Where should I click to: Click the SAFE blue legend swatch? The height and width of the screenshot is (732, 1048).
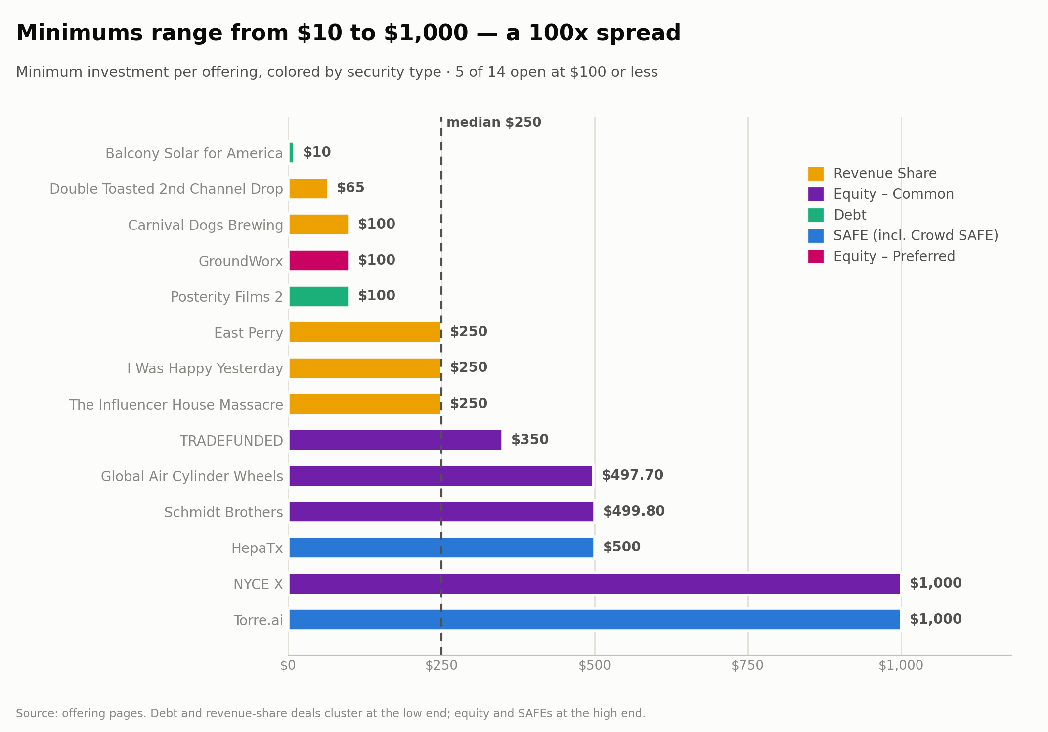click(x=816, y=236)
